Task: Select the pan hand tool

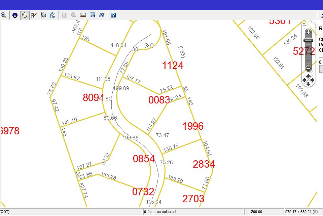Action: [25, 15]
